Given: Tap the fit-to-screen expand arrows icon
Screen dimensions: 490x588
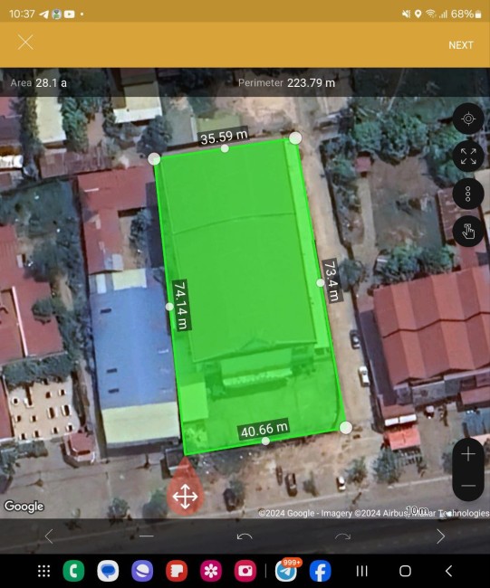Looking at the screenshot, I should [x=468, y=156].
